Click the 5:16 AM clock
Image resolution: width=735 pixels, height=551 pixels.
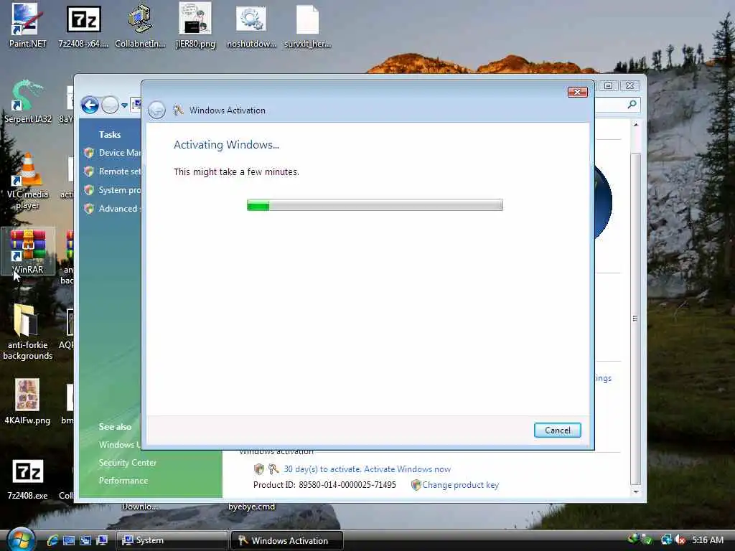click(x=708, y=540)
